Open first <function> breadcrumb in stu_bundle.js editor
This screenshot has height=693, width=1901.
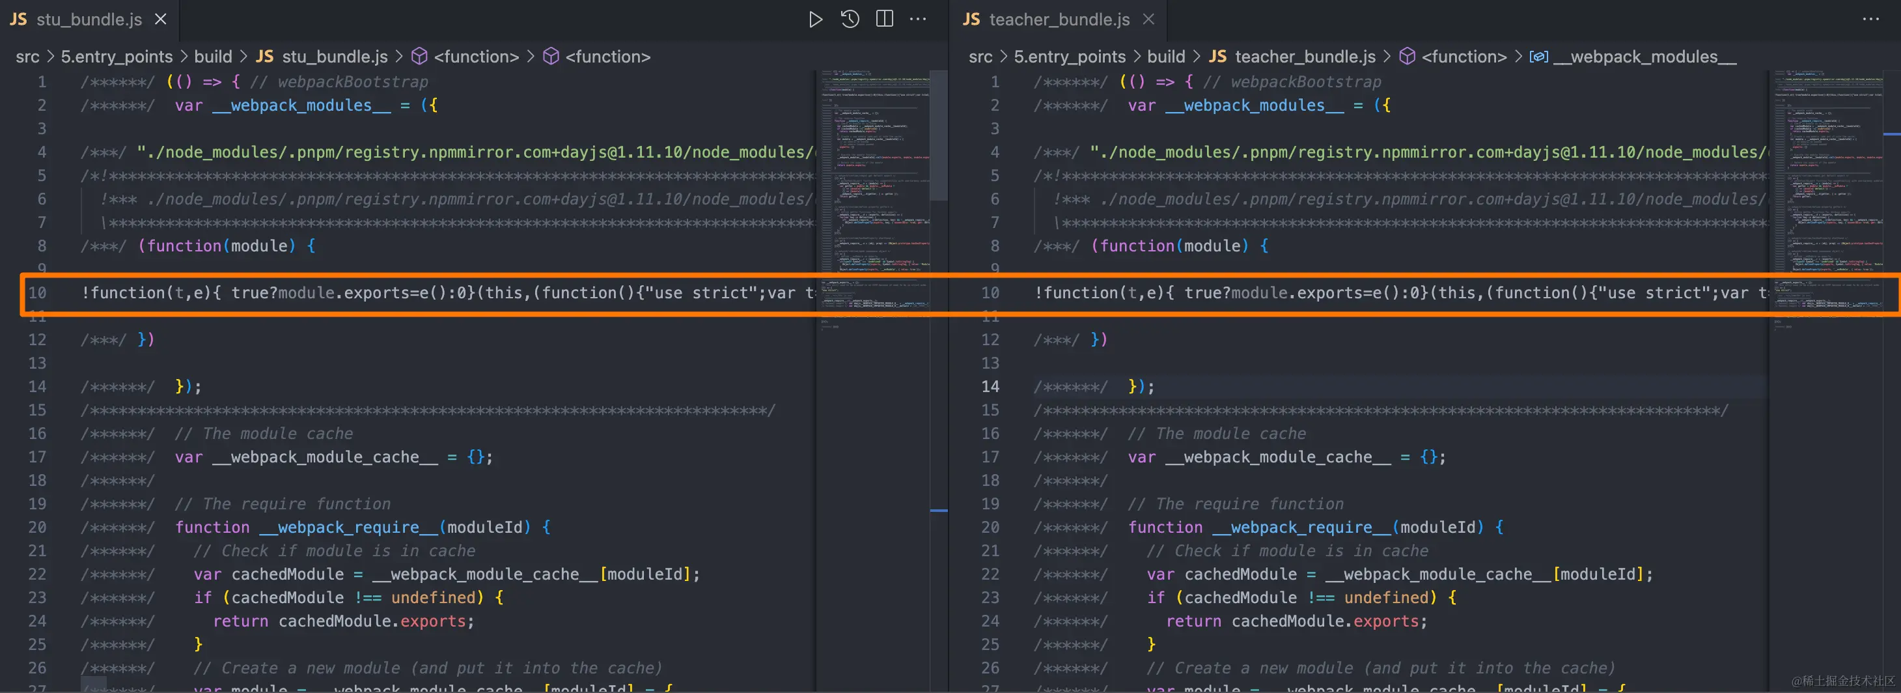[477, 56]
